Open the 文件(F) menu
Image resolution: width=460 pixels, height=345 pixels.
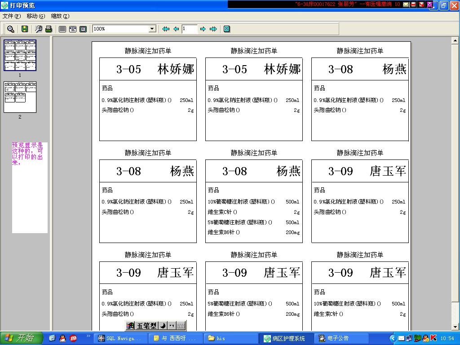pyautogui.click(x=12, y=16)
